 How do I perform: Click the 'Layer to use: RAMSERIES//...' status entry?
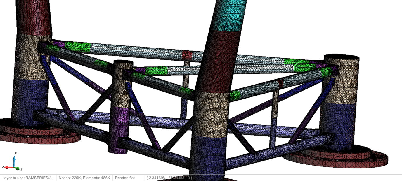click(x=28, y=178)
